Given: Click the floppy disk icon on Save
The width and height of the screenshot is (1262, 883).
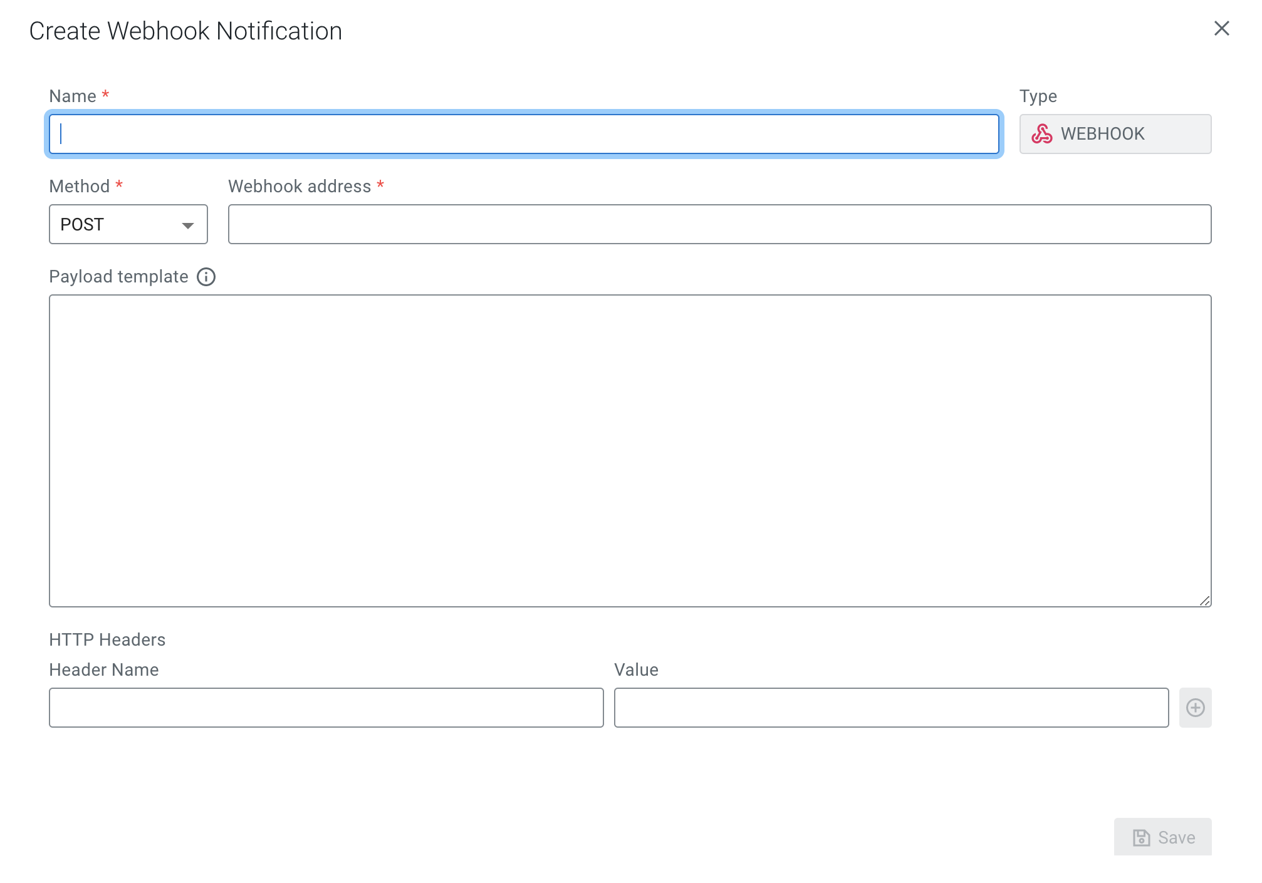Looking at the screenshot, I should tap(1141, 837).
